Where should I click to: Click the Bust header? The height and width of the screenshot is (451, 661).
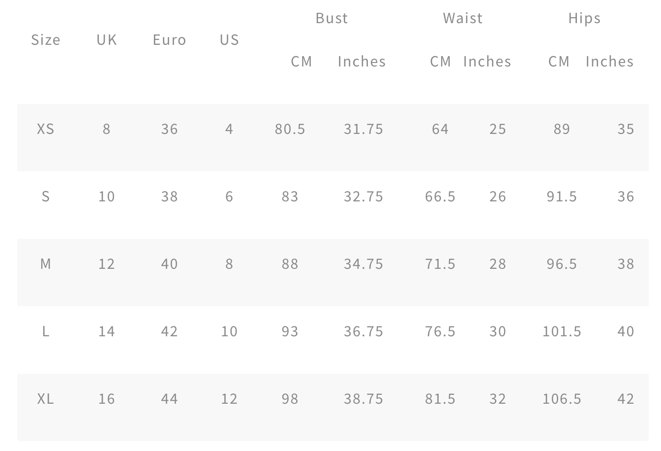click(x=332, y=18)
